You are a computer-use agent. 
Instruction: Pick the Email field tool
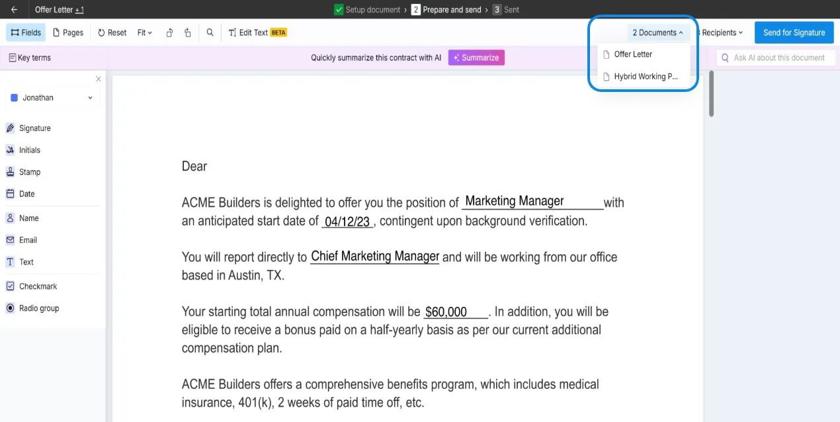click(x=21, y=240)
